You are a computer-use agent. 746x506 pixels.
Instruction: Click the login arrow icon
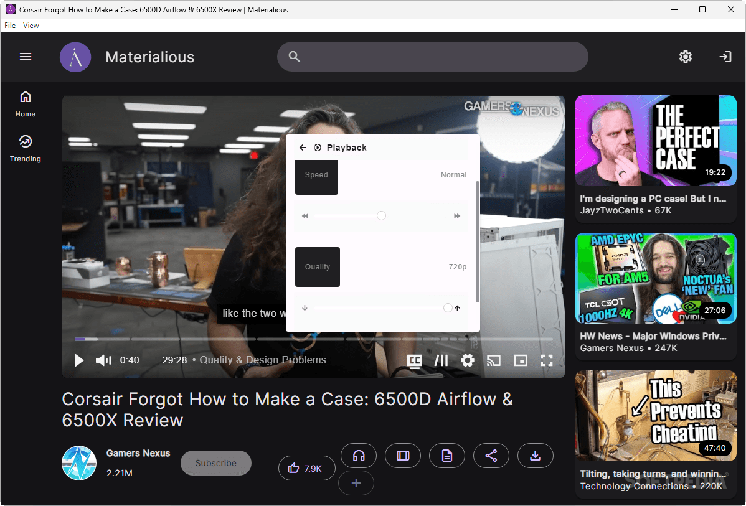725,57
